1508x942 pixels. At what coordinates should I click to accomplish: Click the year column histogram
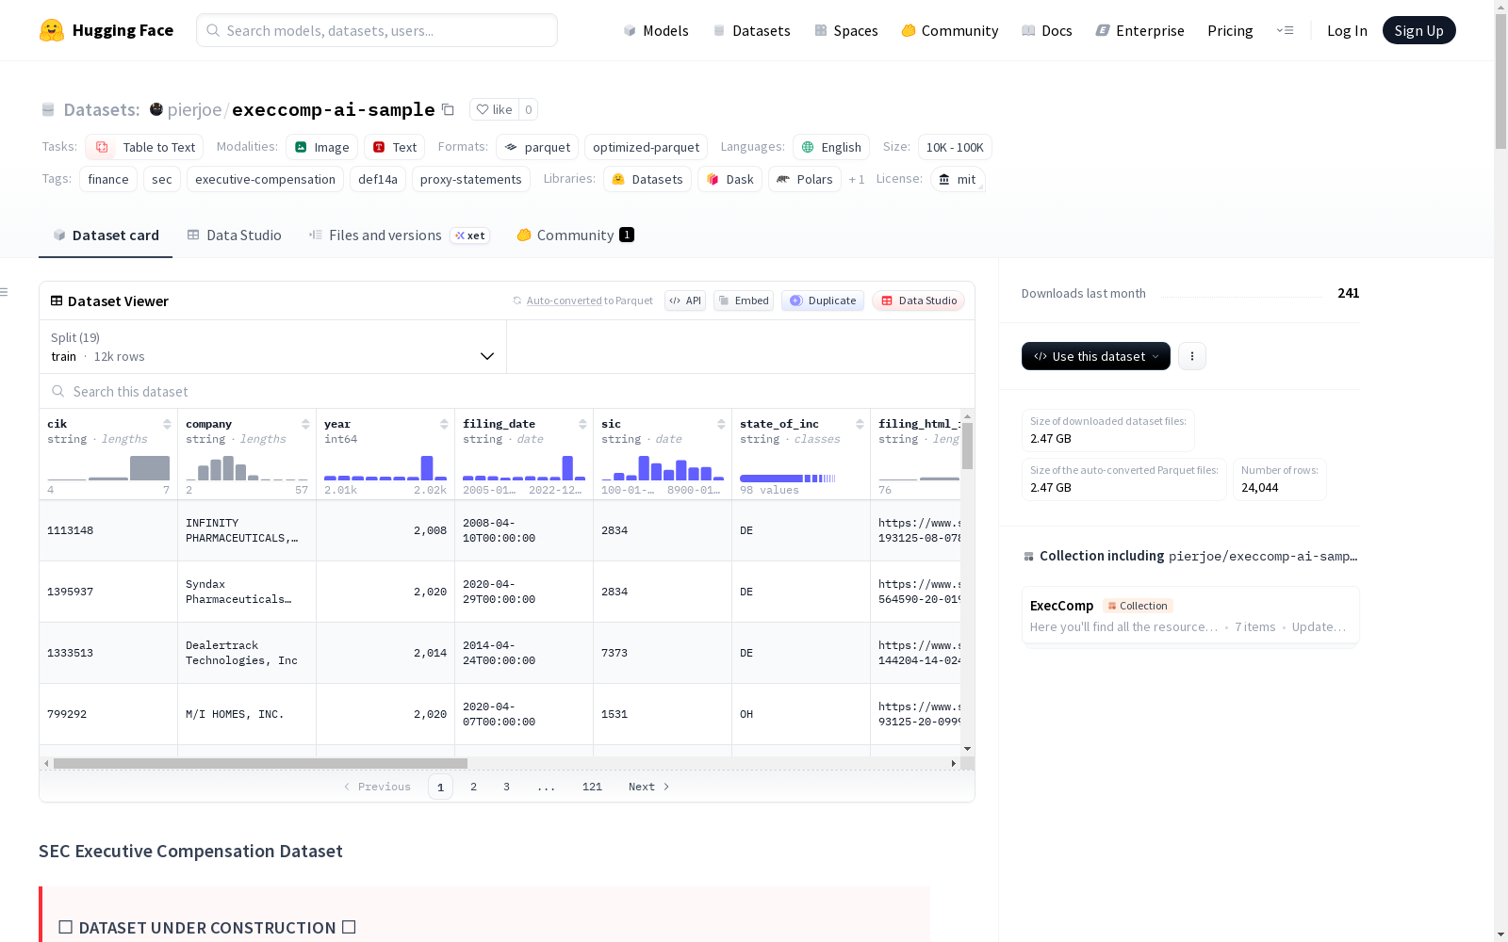[x=385, y=468]
